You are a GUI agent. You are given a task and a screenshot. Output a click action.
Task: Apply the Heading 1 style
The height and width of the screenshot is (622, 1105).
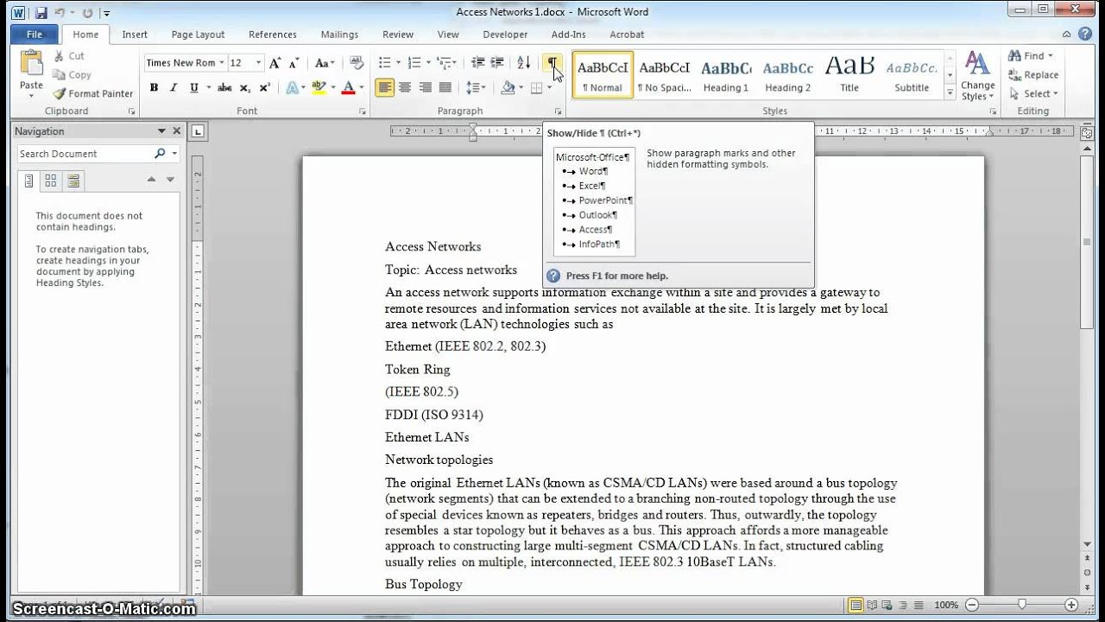[x=726, y=75]
